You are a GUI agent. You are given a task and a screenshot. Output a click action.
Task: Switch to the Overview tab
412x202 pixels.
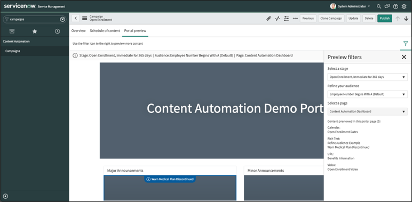click(78, 31)
